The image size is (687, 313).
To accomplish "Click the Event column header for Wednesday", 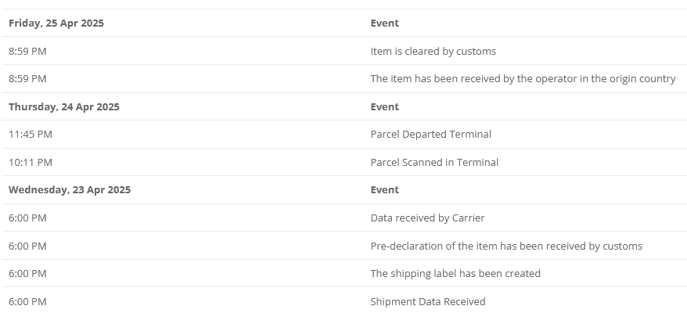I will pyautogui.click(x=385, y=190).
